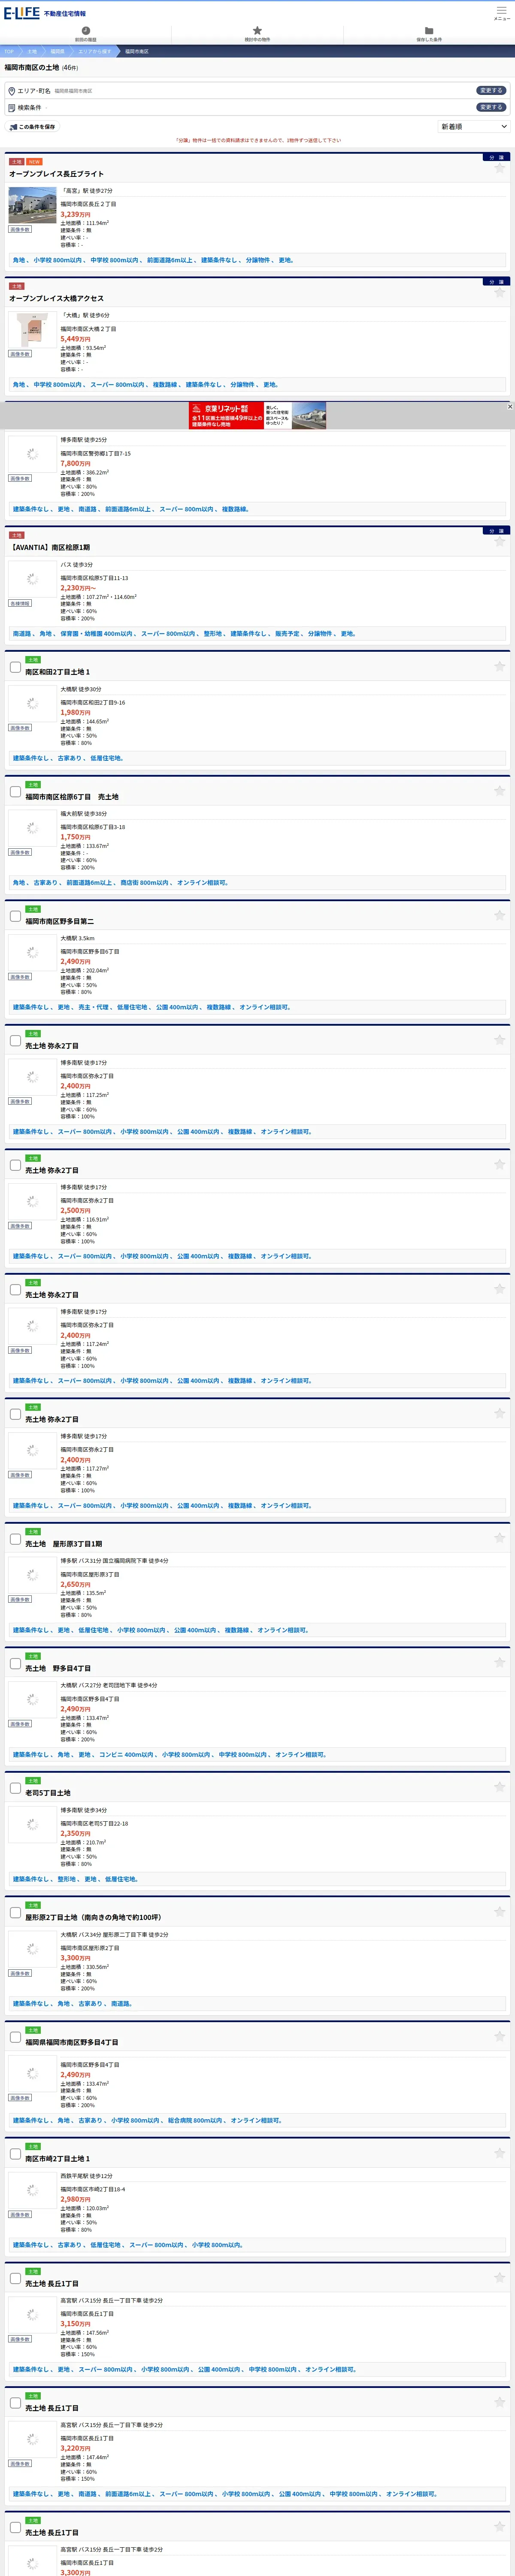Click この条件を保存 button
Screen dimensions: 515x2576
click(x=32, y=127)
